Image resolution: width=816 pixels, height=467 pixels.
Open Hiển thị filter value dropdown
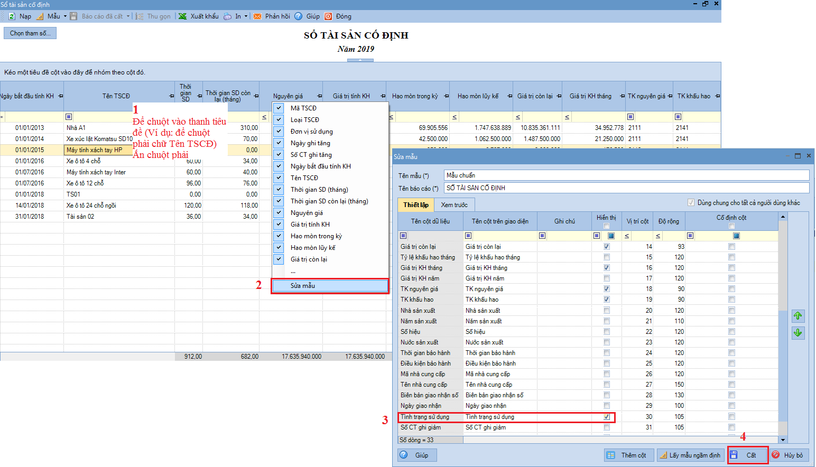(x=611, y=236)
